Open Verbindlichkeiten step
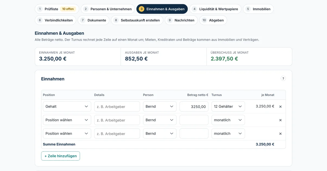The width and height of the screenshot is (327, 171). pyautogui.click(x=55, y=20)
